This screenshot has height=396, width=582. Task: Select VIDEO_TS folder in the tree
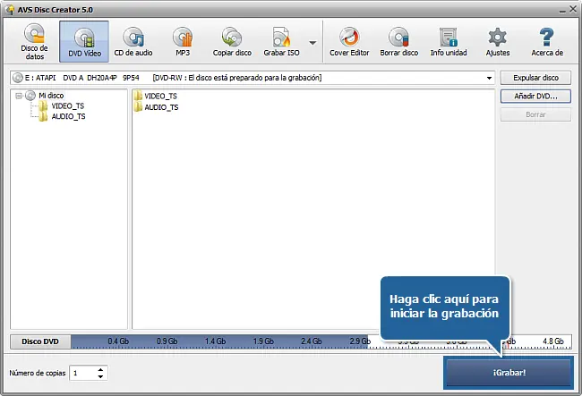(68, 106)
